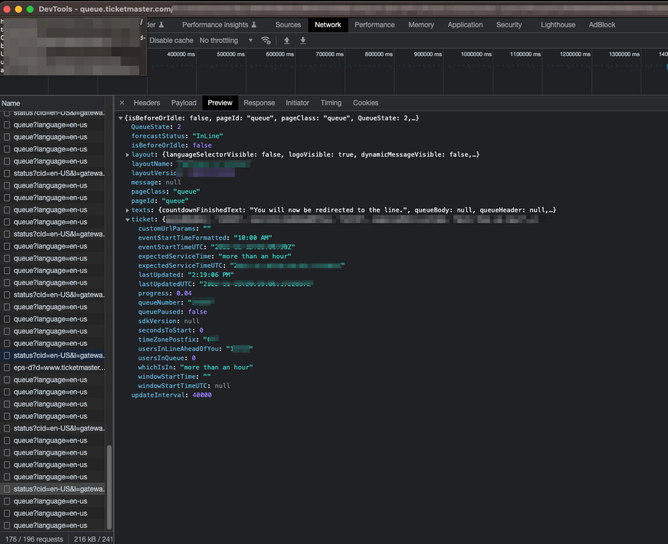This screenshot has height=544, width=668.
Task: Click the yellow macOS minimize button
Action: click(x=19, y=9)
